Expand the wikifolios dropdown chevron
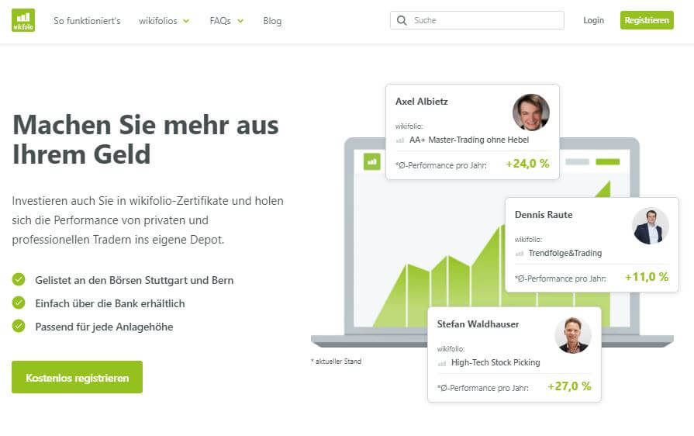This screenshot has width=694, height=436. pyautogui.click(x=186, y=21)
